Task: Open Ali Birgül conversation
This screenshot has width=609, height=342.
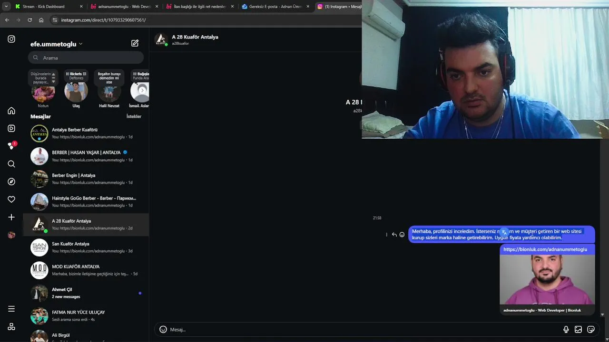Action: point(86,335)
